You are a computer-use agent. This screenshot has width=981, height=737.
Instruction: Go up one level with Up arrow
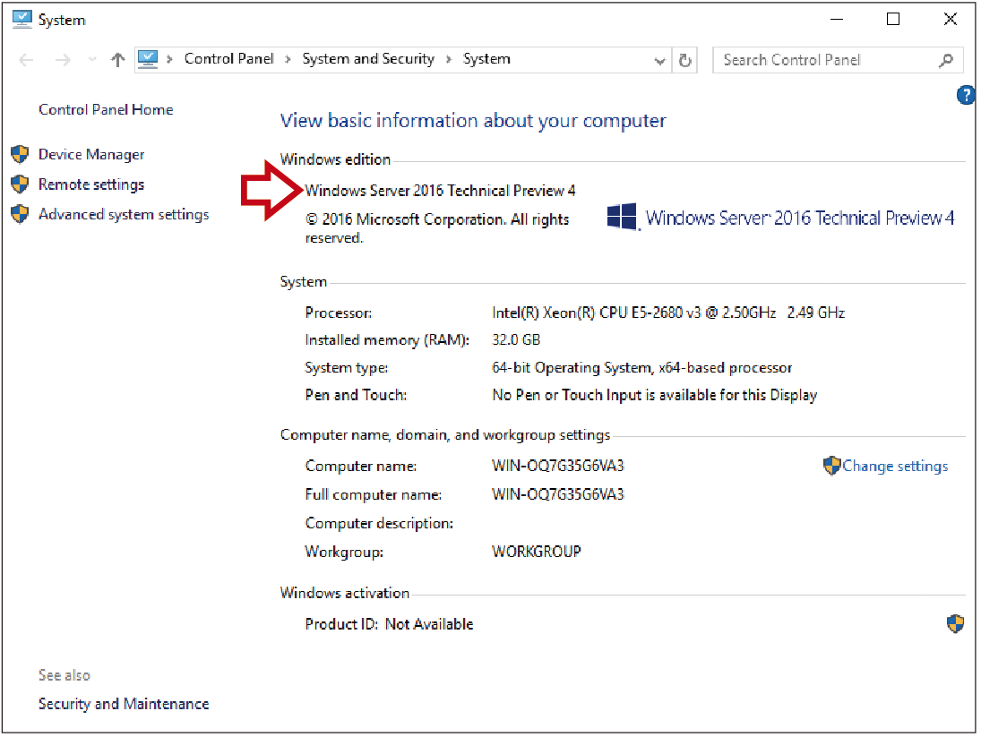tap(117, 60)
